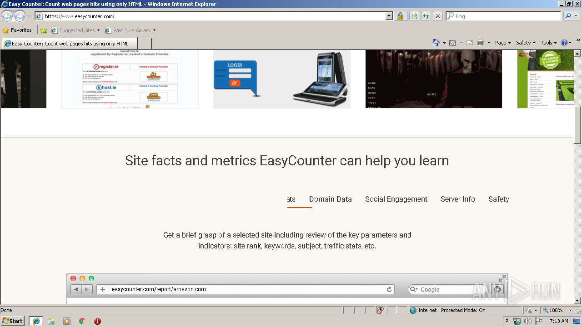Screen dimensions: 582x327
Task: Open the Safety menu
Action: point(526,43)
